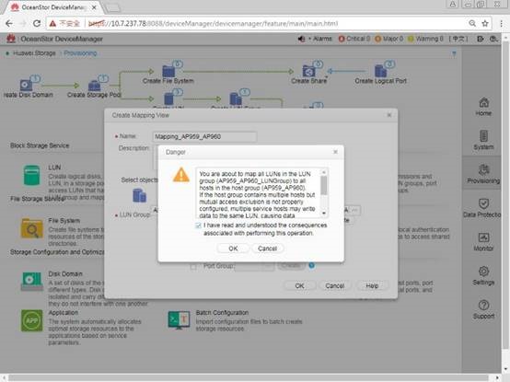Toggle the 'I have read and understood' checkbox

(x=198, y=226)
